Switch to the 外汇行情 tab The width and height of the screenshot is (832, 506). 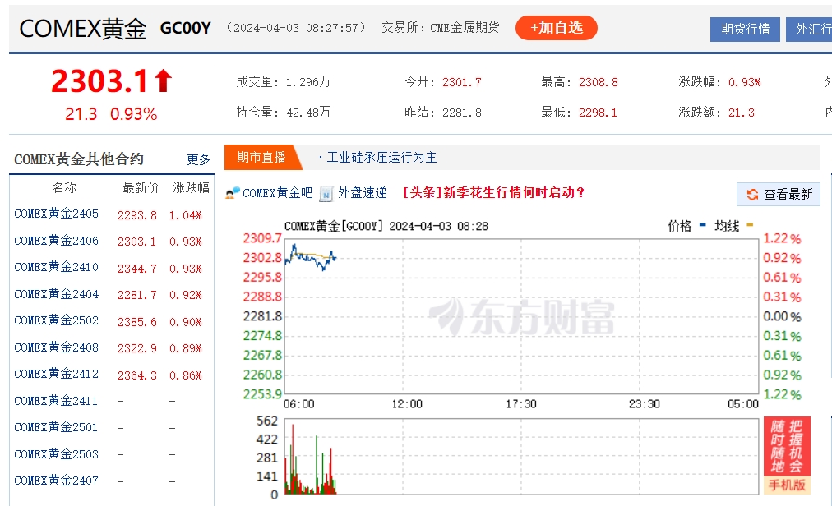(x=809, y=29)
